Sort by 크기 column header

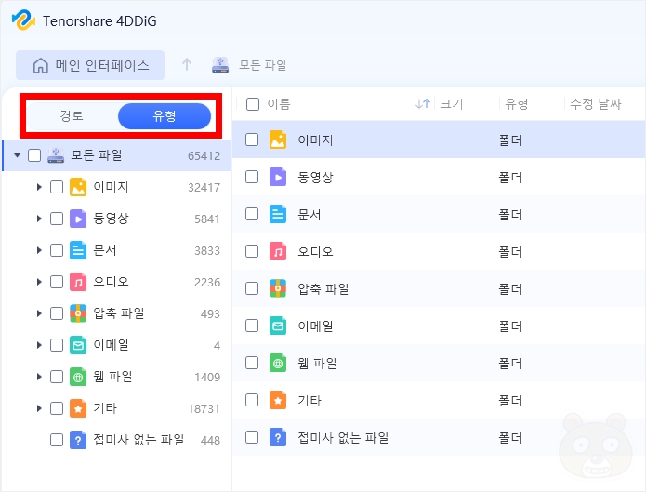452,103
